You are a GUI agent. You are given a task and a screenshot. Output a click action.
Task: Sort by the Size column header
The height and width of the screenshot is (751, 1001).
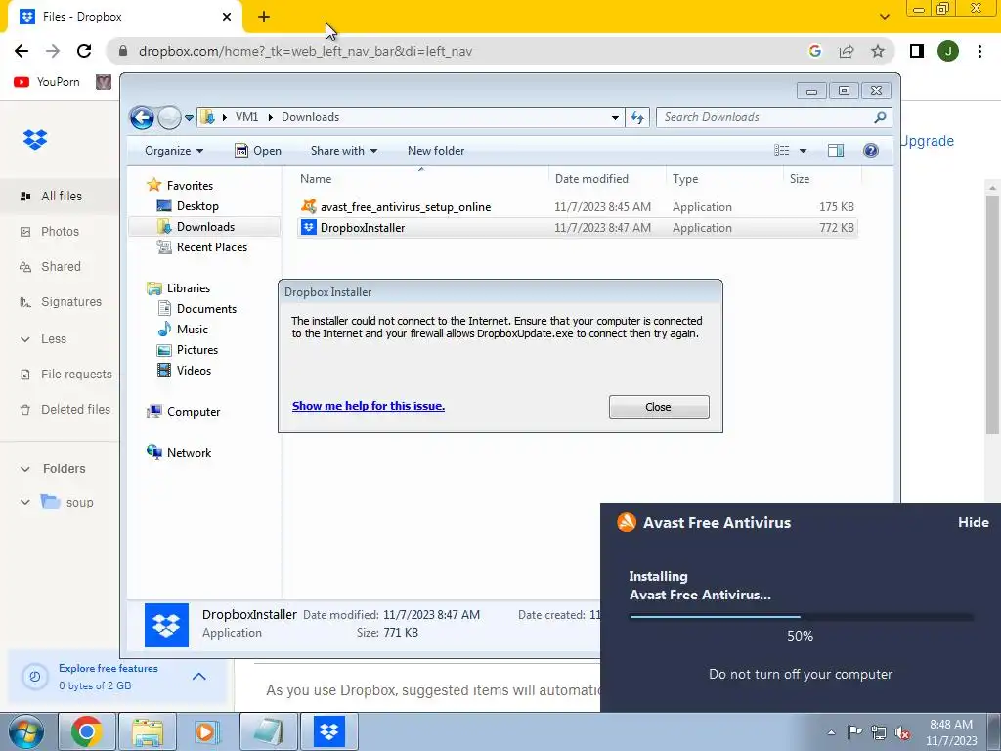pyautogui.click(x=800, y=179)
